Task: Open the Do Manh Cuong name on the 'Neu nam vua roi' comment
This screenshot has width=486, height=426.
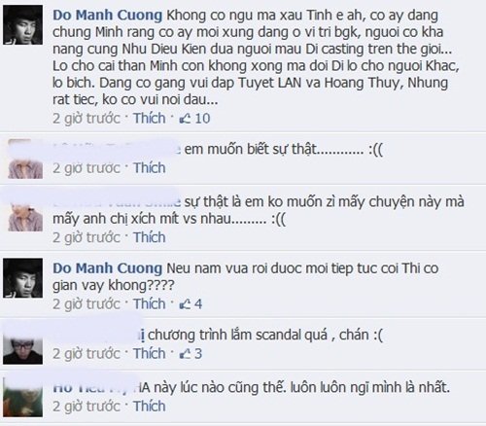Action: click(x=107, y=268)
